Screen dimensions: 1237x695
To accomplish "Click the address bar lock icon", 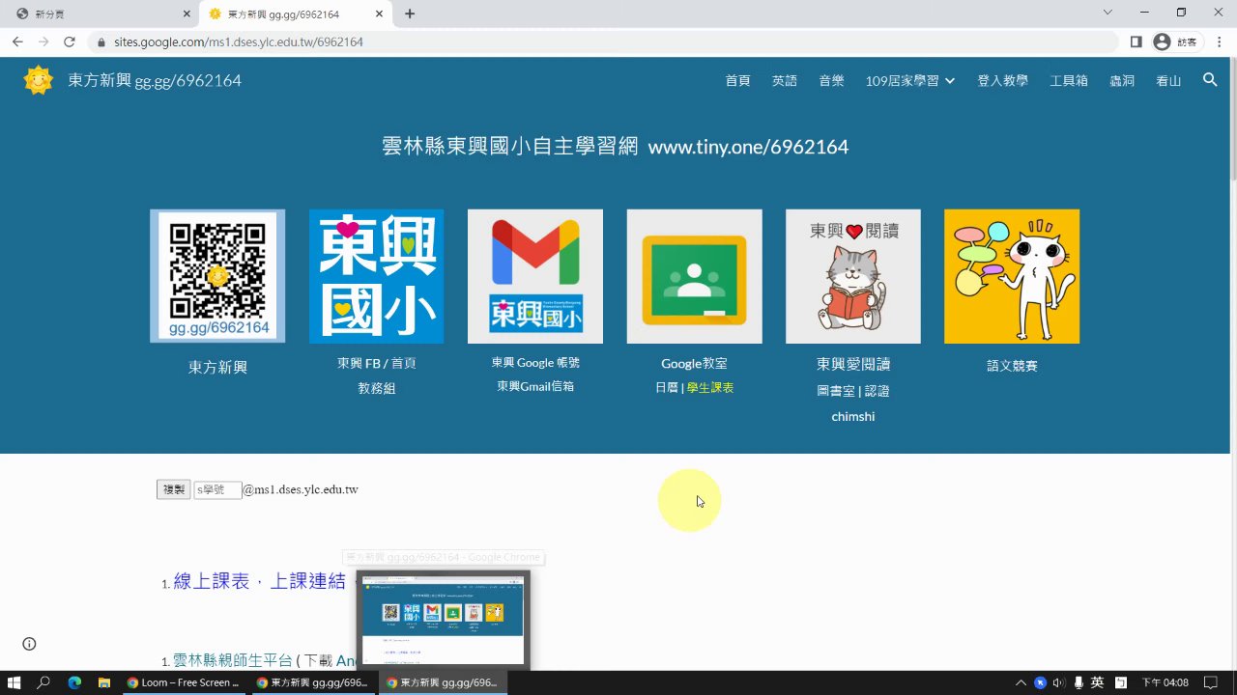I will (101, 42).
